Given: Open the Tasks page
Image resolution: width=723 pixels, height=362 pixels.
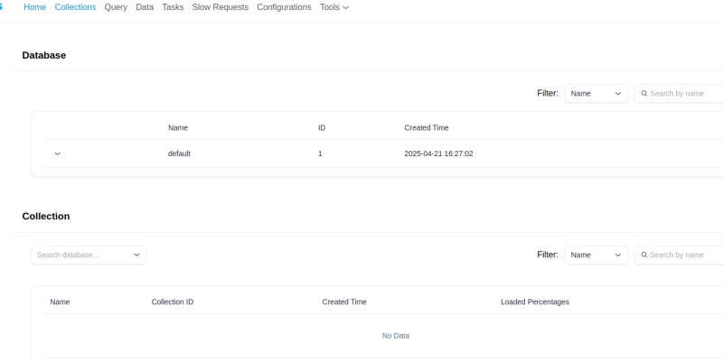Looking at the screenshot, I should point(173,7).
